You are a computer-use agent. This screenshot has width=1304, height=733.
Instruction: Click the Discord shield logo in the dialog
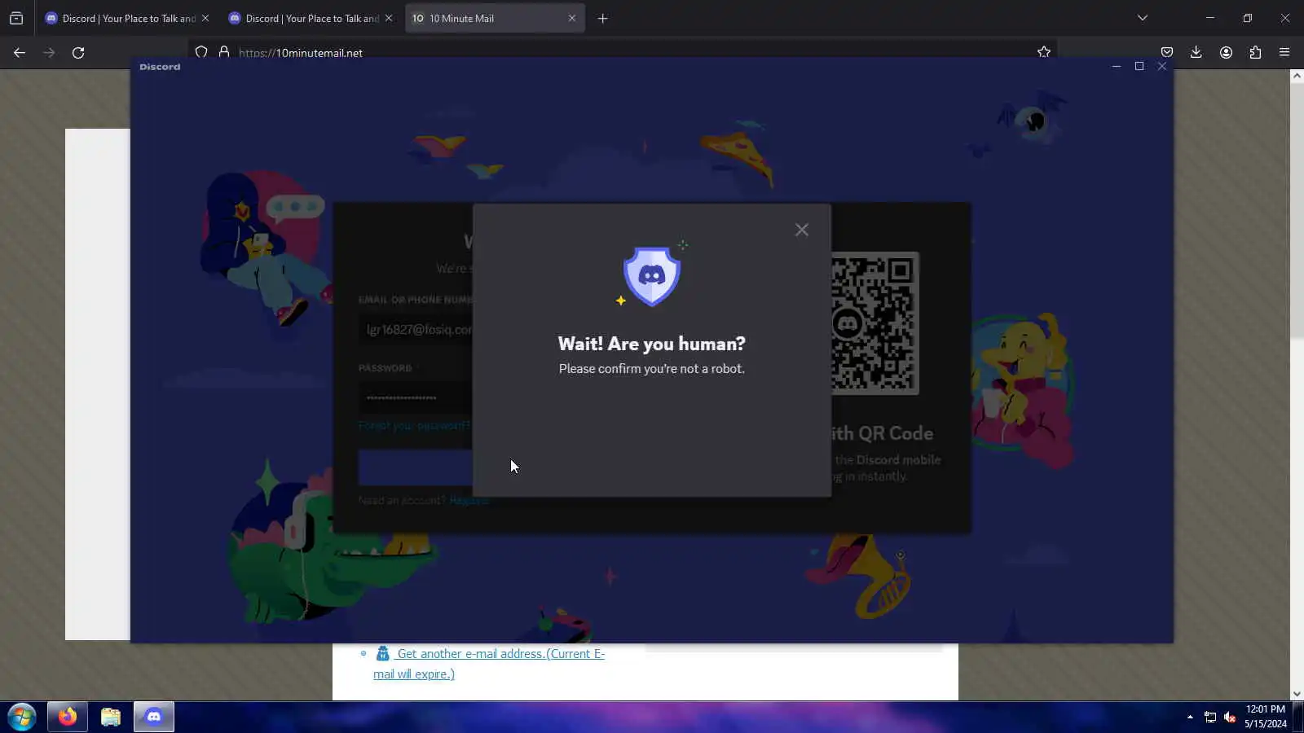[x=652, y=276]
